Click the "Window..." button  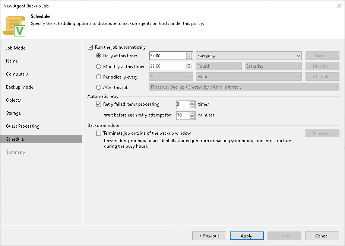coord(322,133)
